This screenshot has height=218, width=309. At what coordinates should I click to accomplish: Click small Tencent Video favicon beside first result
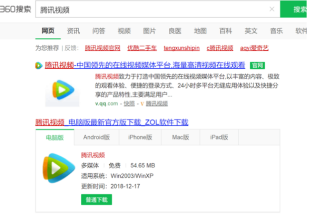click(39, 65)
